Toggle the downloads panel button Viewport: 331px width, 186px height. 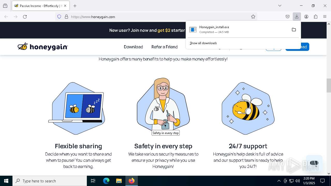(297, 17)
